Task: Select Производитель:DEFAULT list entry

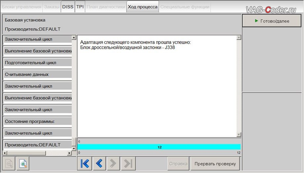Action: click(x=38, y=145)
